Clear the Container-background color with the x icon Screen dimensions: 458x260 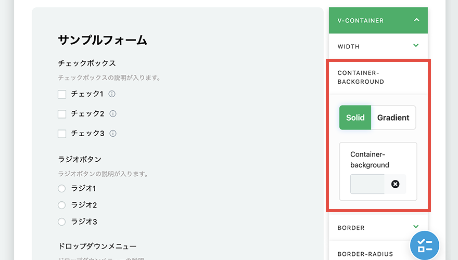395,184
